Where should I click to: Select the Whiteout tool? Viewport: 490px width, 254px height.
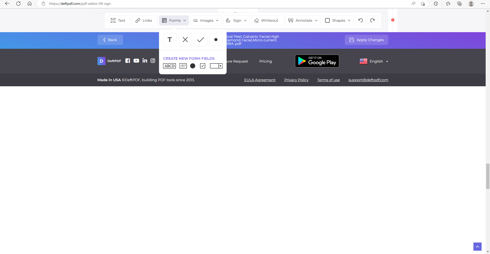pos(267,20)
